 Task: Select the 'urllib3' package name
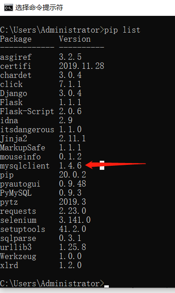pos(16,247)
